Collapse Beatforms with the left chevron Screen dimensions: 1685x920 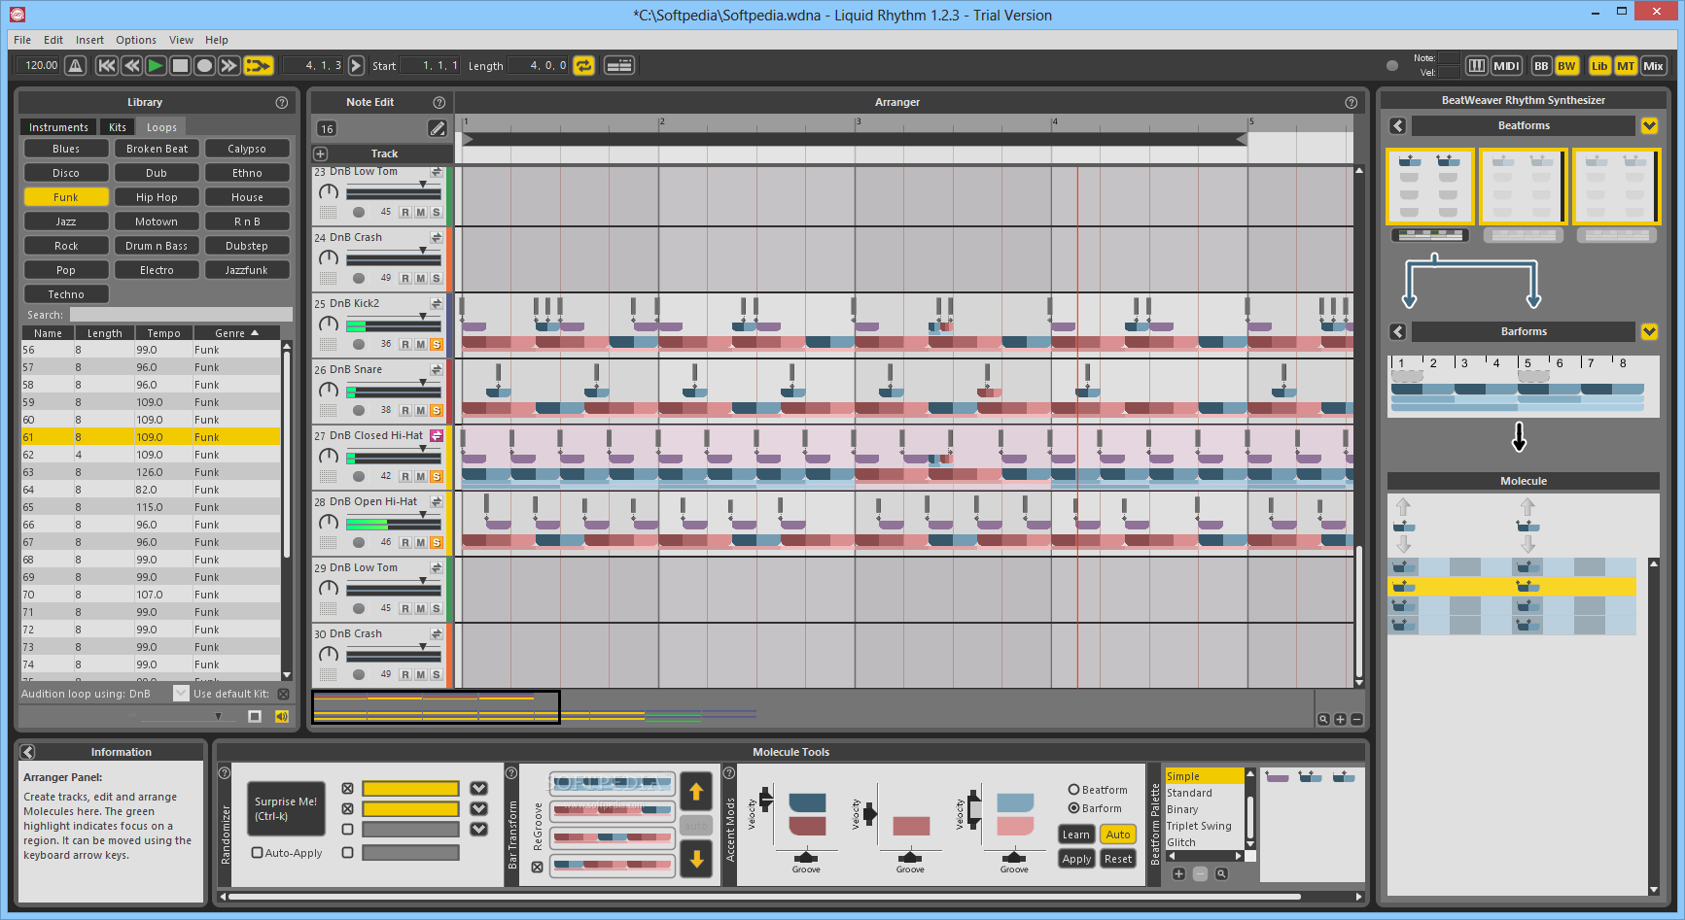pyautogui.click(x=1397, y=125)
